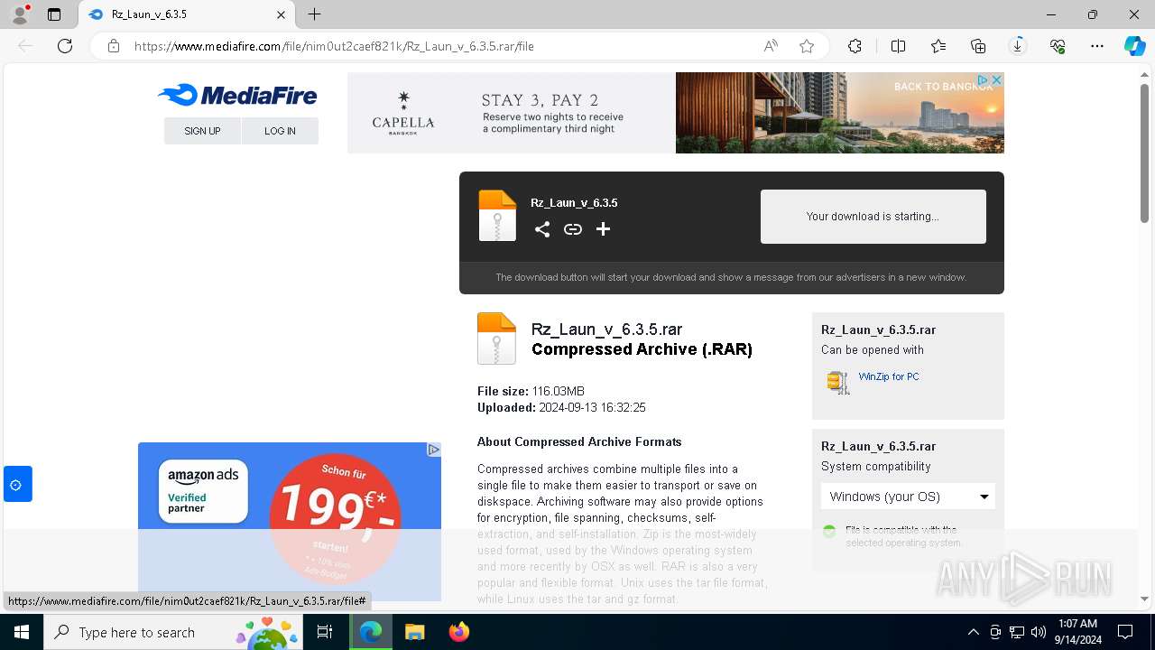Click the browser refresh button
This screenshot has height=650, width=1155.
(x=65, y=46)
